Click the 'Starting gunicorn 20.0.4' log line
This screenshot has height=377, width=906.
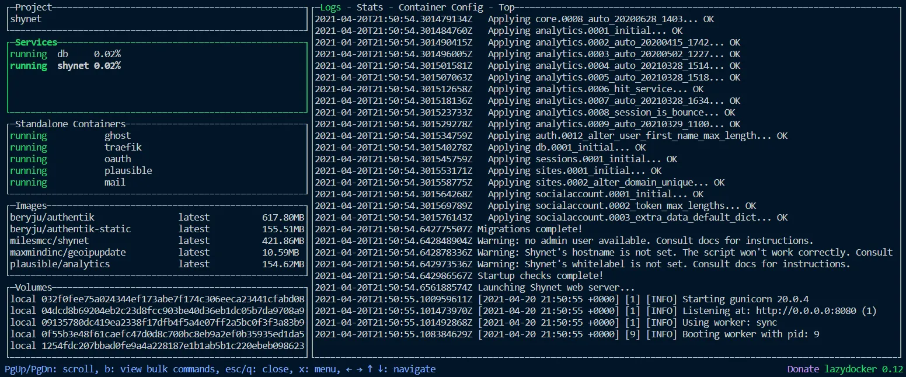coord(562,299)
